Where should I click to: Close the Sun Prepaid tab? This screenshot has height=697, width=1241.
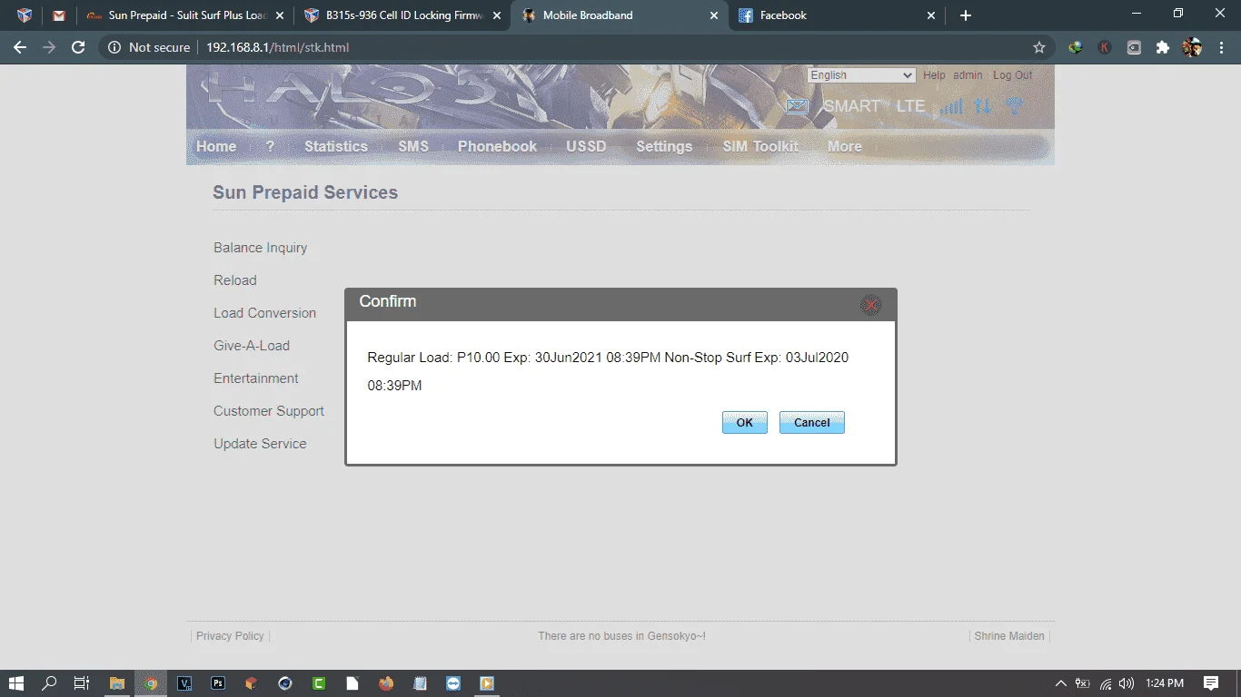(x=279, y=15)
